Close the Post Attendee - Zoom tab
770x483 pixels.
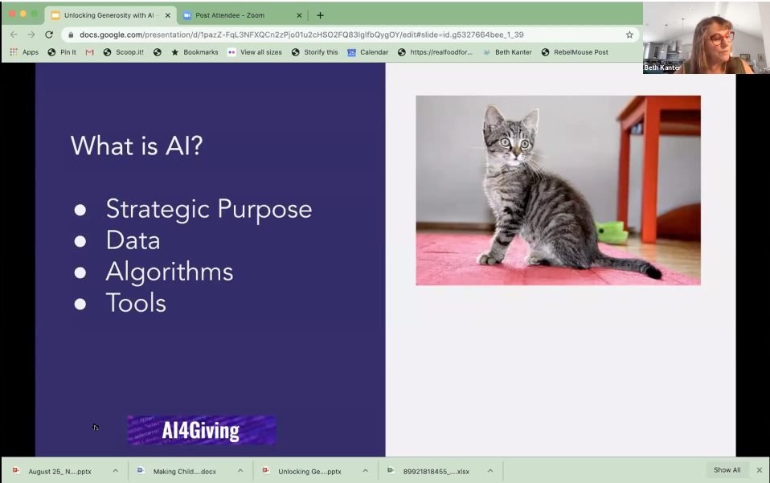[299, 15]
